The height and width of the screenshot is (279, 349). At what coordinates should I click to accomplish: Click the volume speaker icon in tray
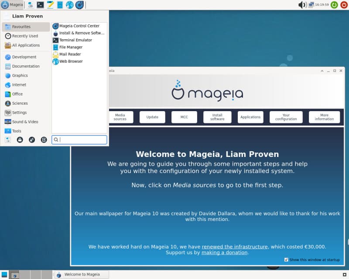tap(302, 5)
